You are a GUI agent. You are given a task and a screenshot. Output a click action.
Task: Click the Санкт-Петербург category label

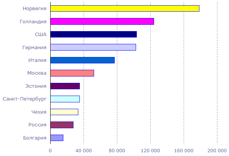click(x=24, y=99)
